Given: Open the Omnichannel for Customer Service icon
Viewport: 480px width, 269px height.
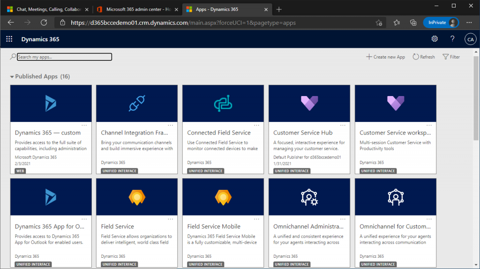Looking at the screenshot, I should point(396,197).
